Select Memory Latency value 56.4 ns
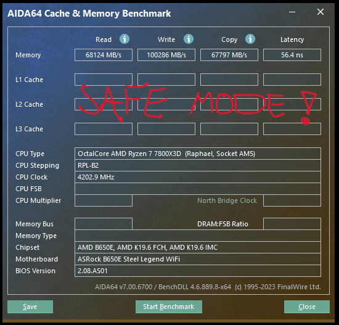The image size is (339, 325). coord(292,55)
